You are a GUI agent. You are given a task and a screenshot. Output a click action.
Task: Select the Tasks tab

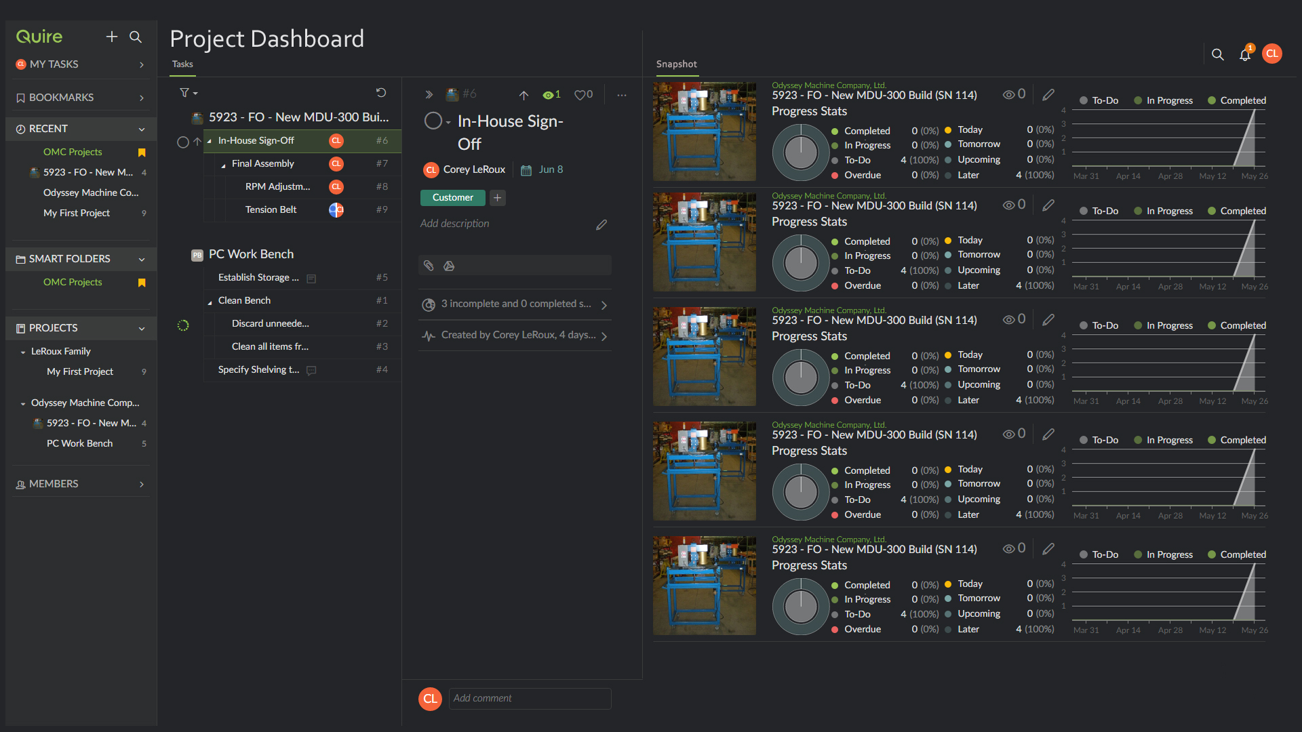182,64
